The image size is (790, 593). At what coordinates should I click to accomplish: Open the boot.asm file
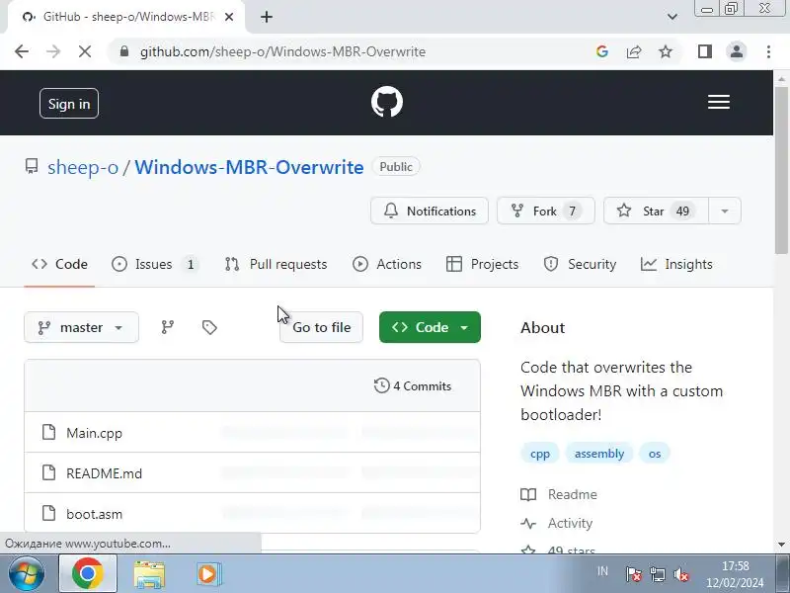click(94, 514)
